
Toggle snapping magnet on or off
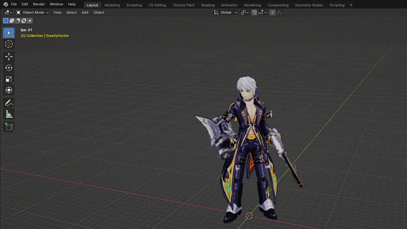(254, 12)
